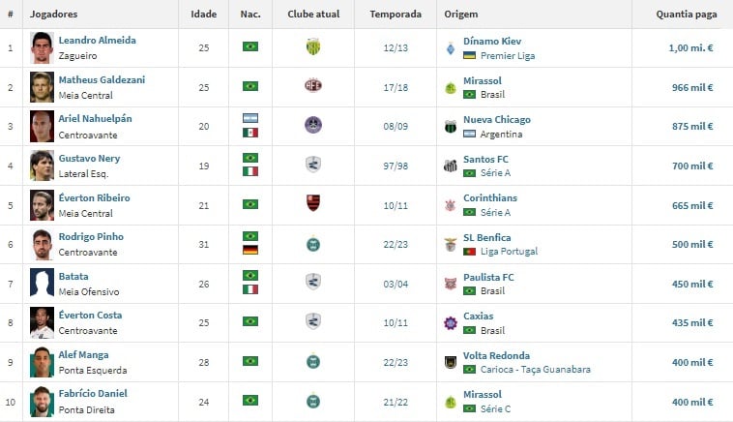Click Alef Manga's player photo
Image resolution: width=733 pixels, height=422 pixels.
(x=43, y=362)
